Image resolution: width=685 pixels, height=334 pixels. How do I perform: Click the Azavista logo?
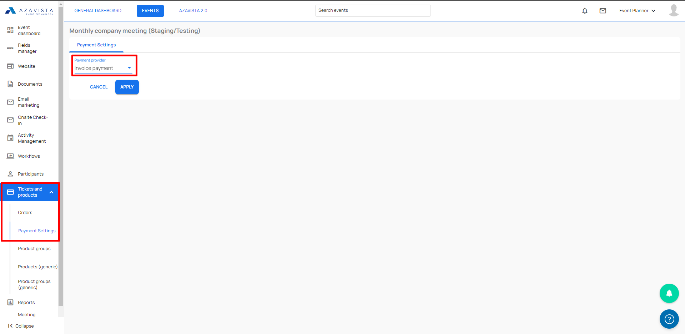click(29, 11)
